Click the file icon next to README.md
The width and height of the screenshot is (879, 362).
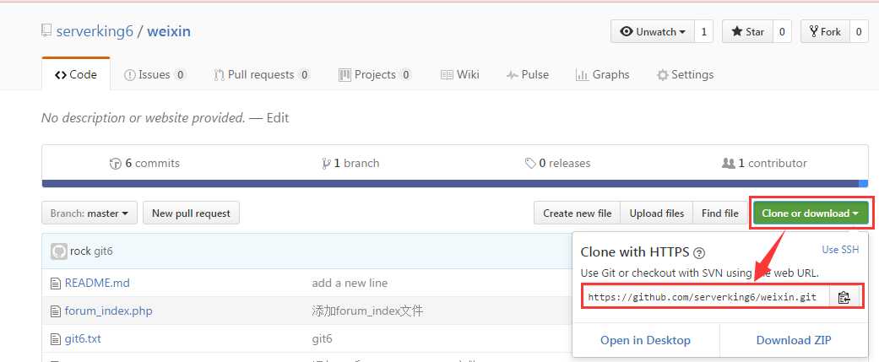pyautogui.click(x=55, y=284)
